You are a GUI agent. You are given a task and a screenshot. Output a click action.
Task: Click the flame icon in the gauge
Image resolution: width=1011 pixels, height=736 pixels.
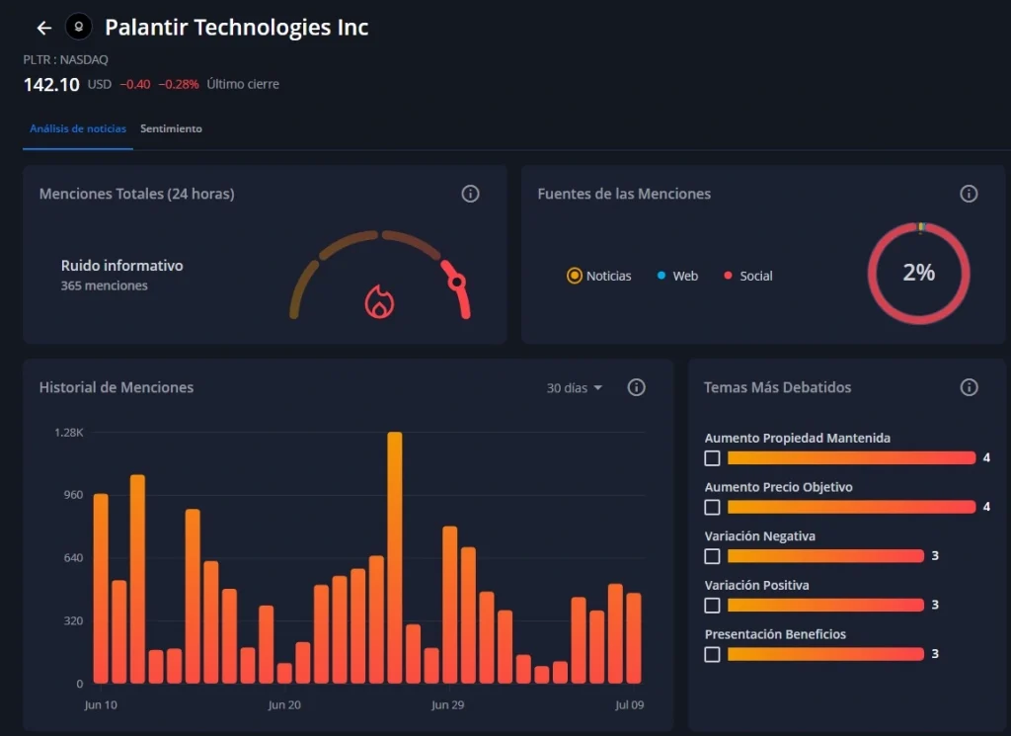[x=379, y=302]
